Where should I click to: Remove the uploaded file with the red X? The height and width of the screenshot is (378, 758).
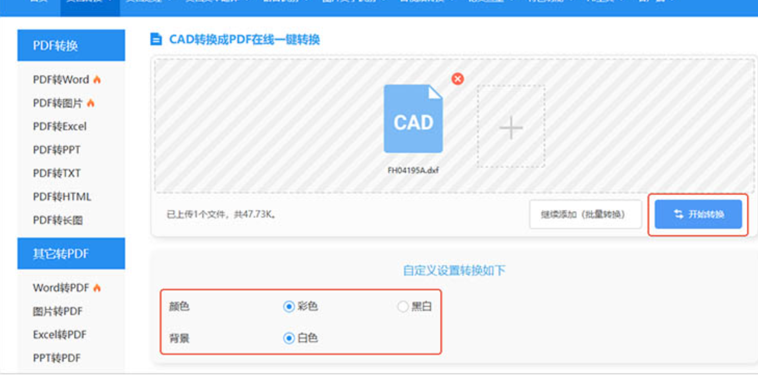(x=458, y=78)
